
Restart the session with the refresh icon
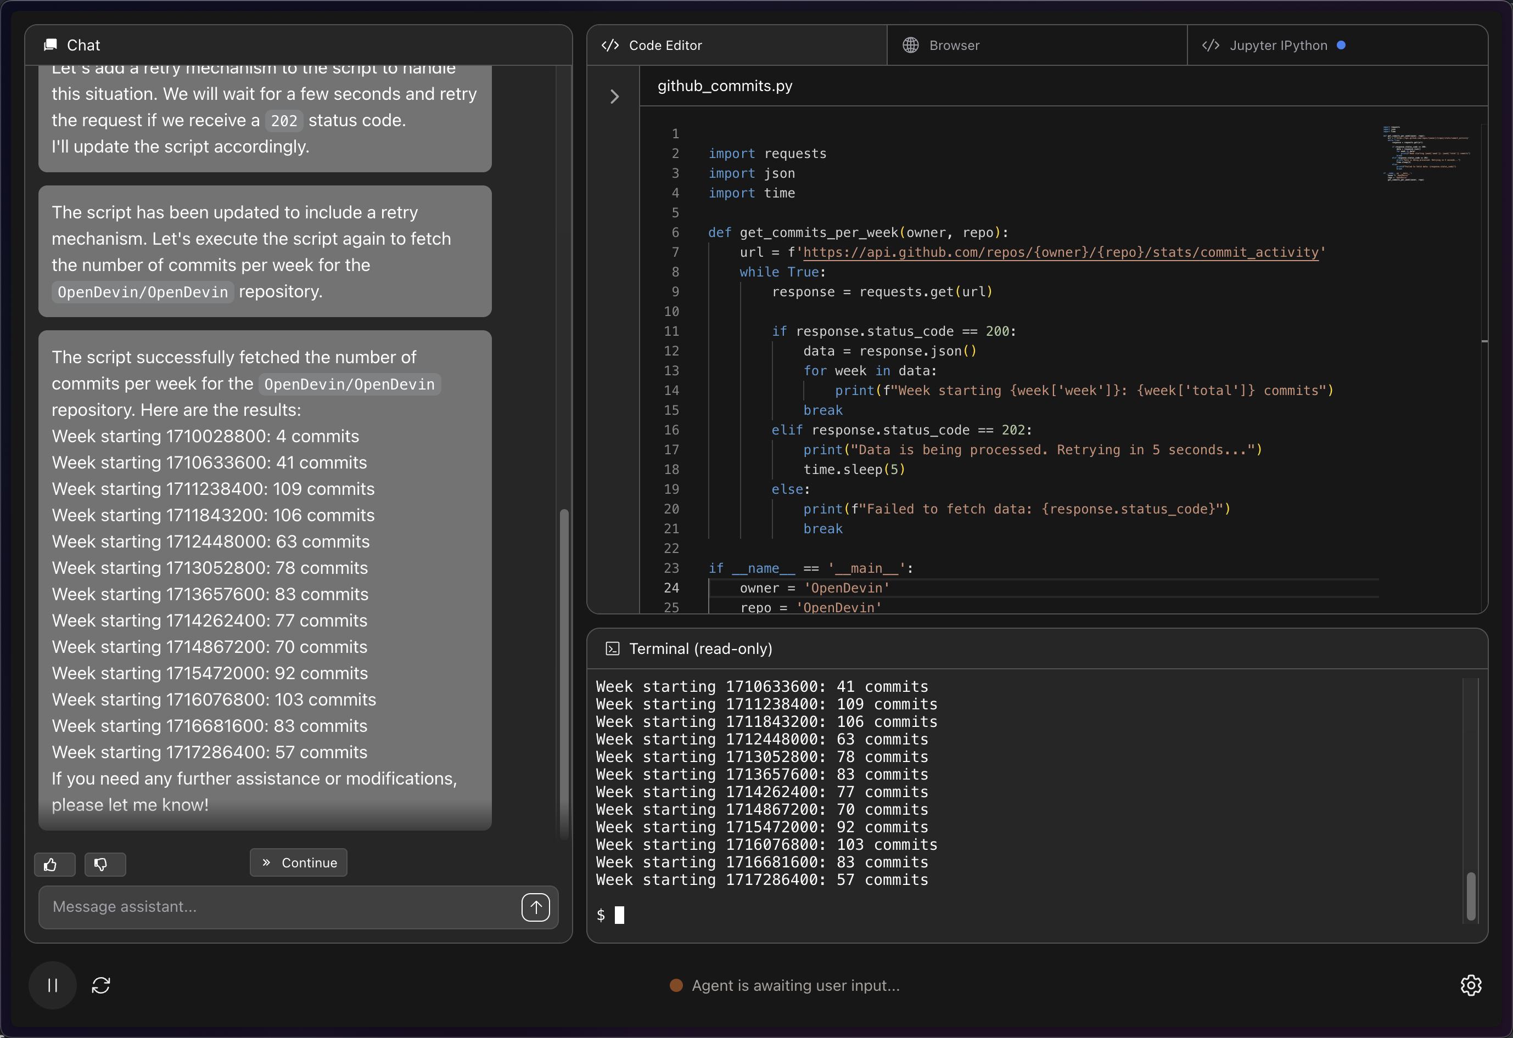pos(101,985)
